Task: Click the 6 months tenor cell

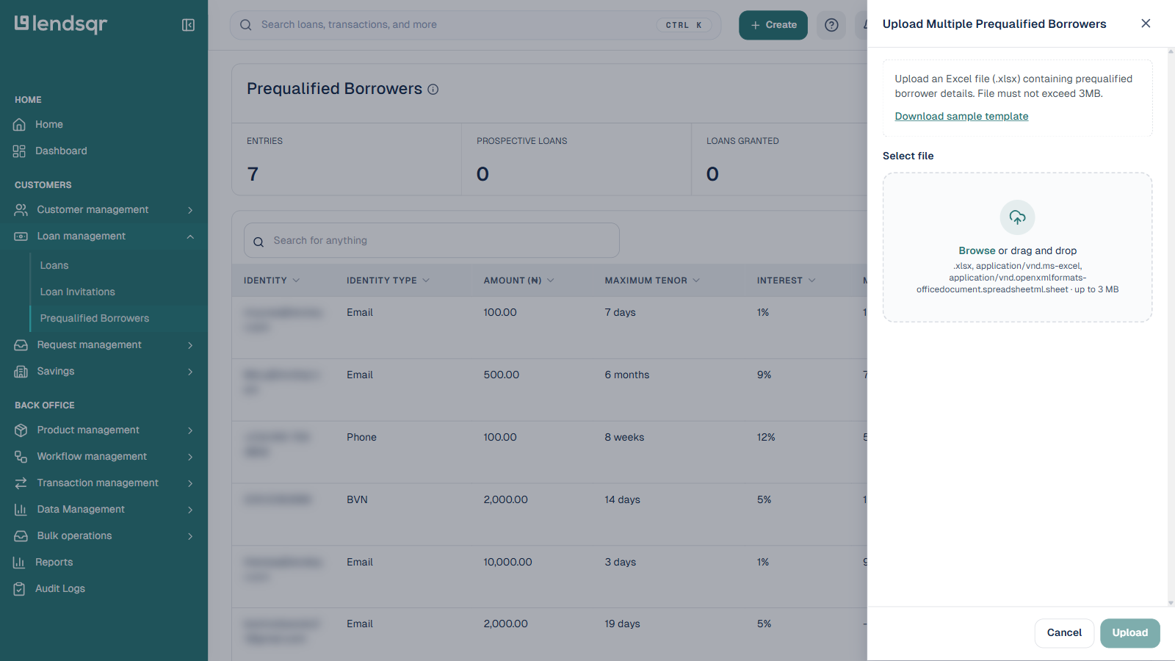Action: (627, 375)
